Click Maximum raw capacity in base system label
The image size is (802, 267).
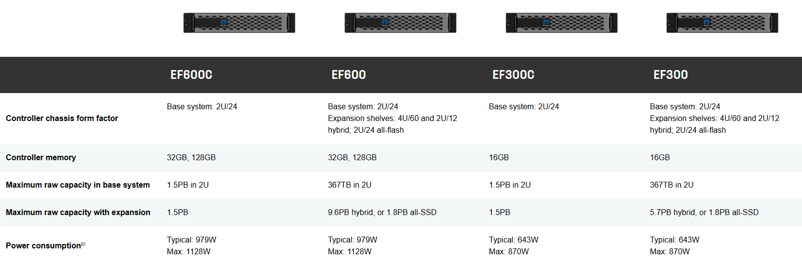tap(78, 185)
